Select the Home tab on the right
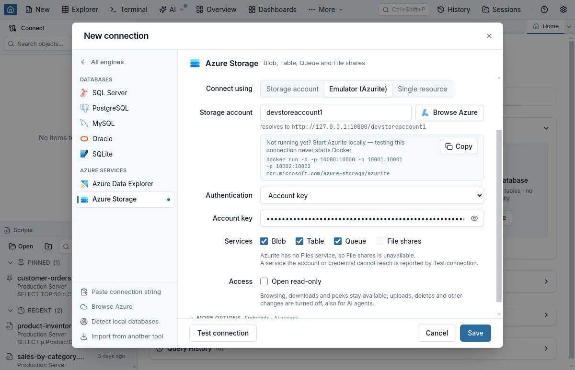 click(546, 26)
